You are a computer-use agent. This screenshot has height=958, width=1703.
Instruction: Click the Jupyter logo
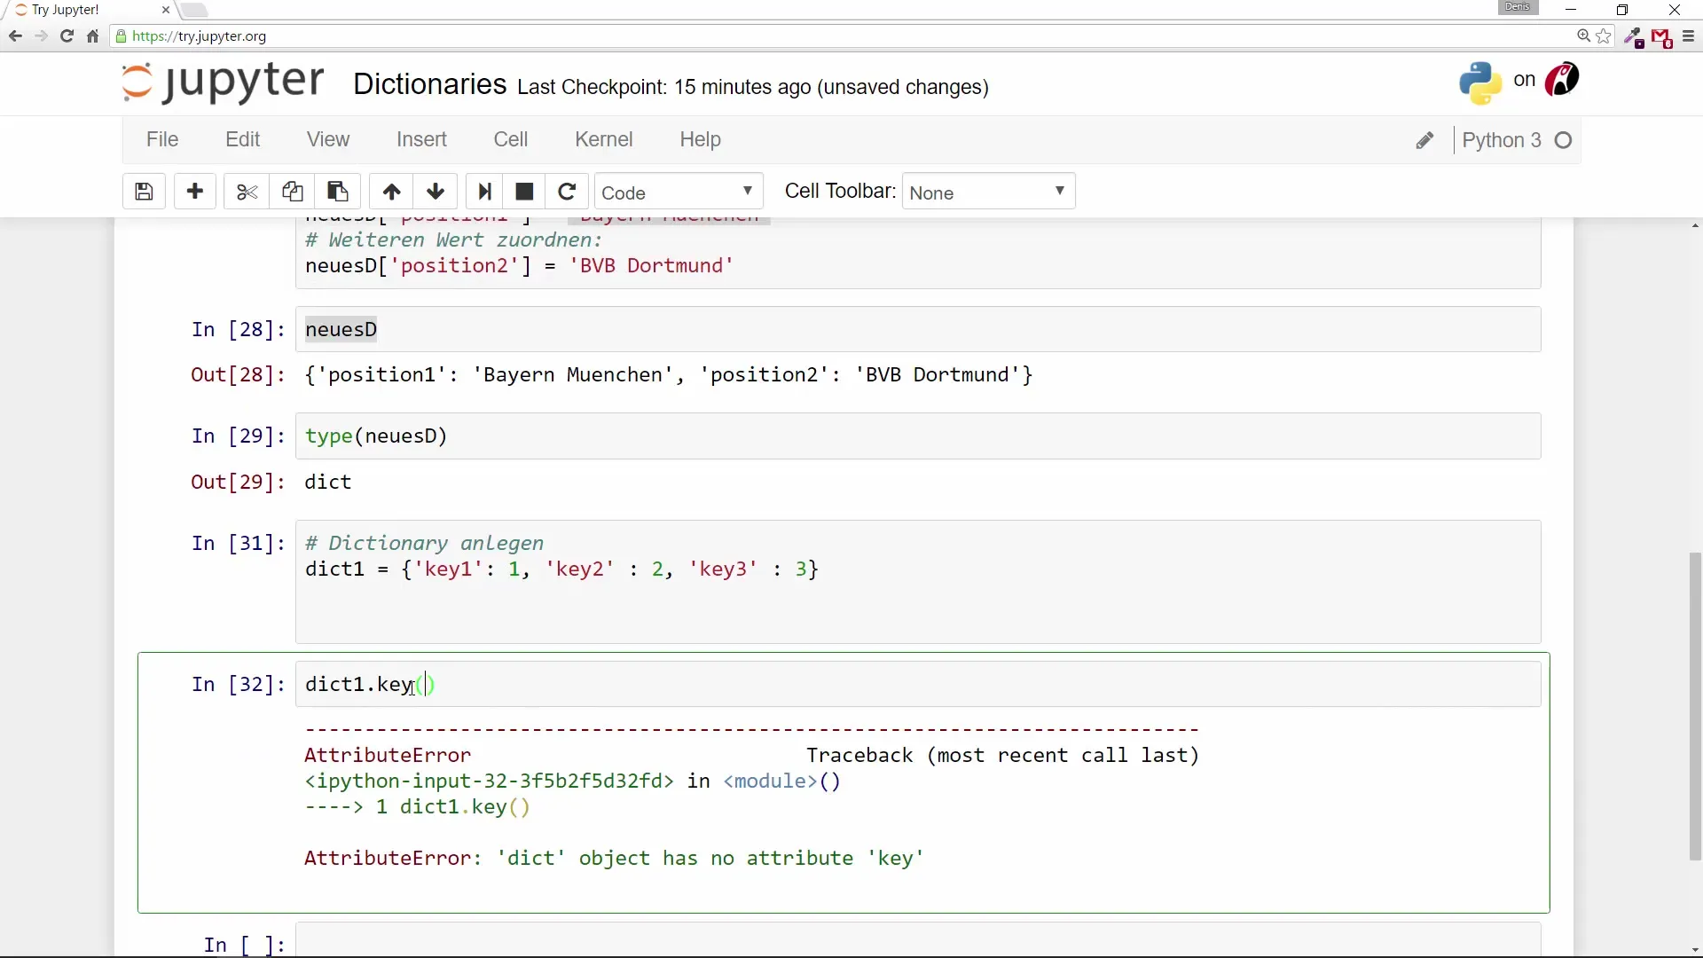[x=223, y=82]
